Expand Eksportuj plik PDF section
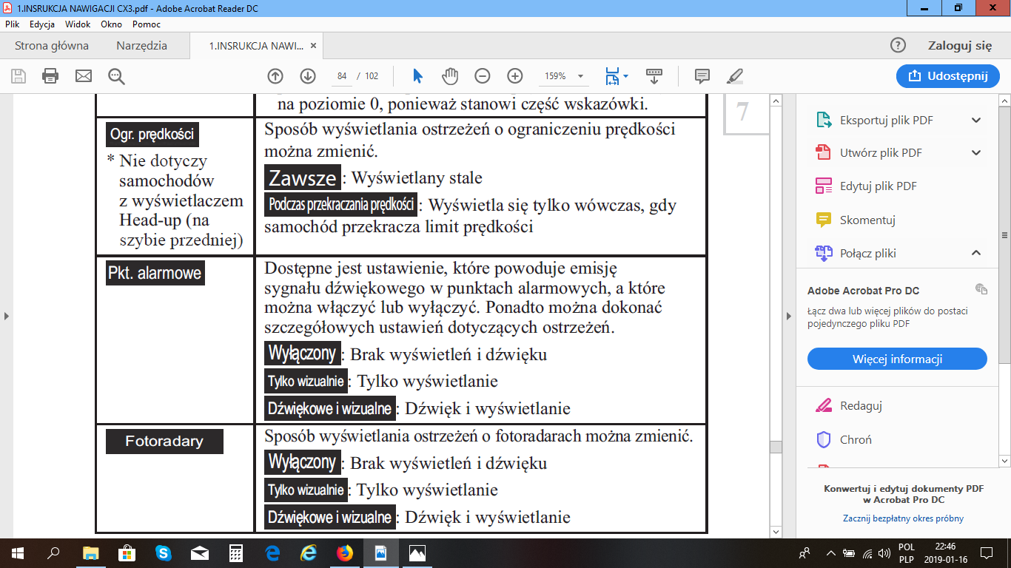 click(975, 120)
